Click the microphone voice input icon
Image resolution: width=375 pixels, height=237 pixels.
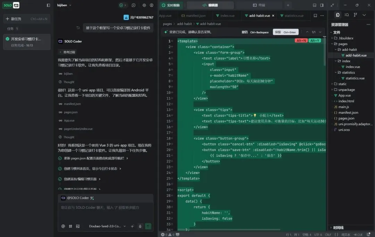click(140, 226)
